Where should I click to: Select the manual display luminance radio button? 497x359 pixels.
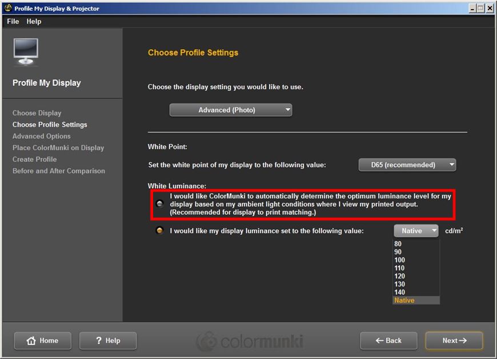point(159,231)
